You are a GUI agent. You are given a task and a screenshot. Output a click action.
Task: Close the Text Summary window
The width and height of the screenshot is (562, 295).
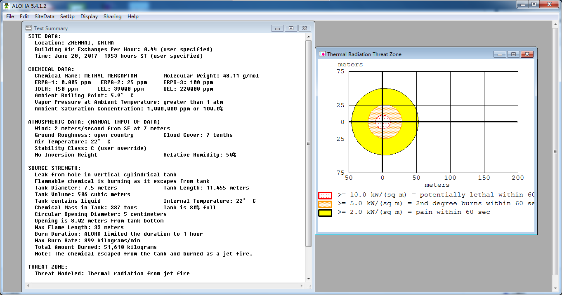(x=305, y=28)
